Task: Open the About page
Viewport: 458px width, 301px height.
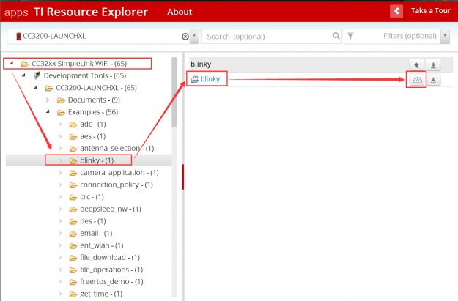Action: (180, 12)
